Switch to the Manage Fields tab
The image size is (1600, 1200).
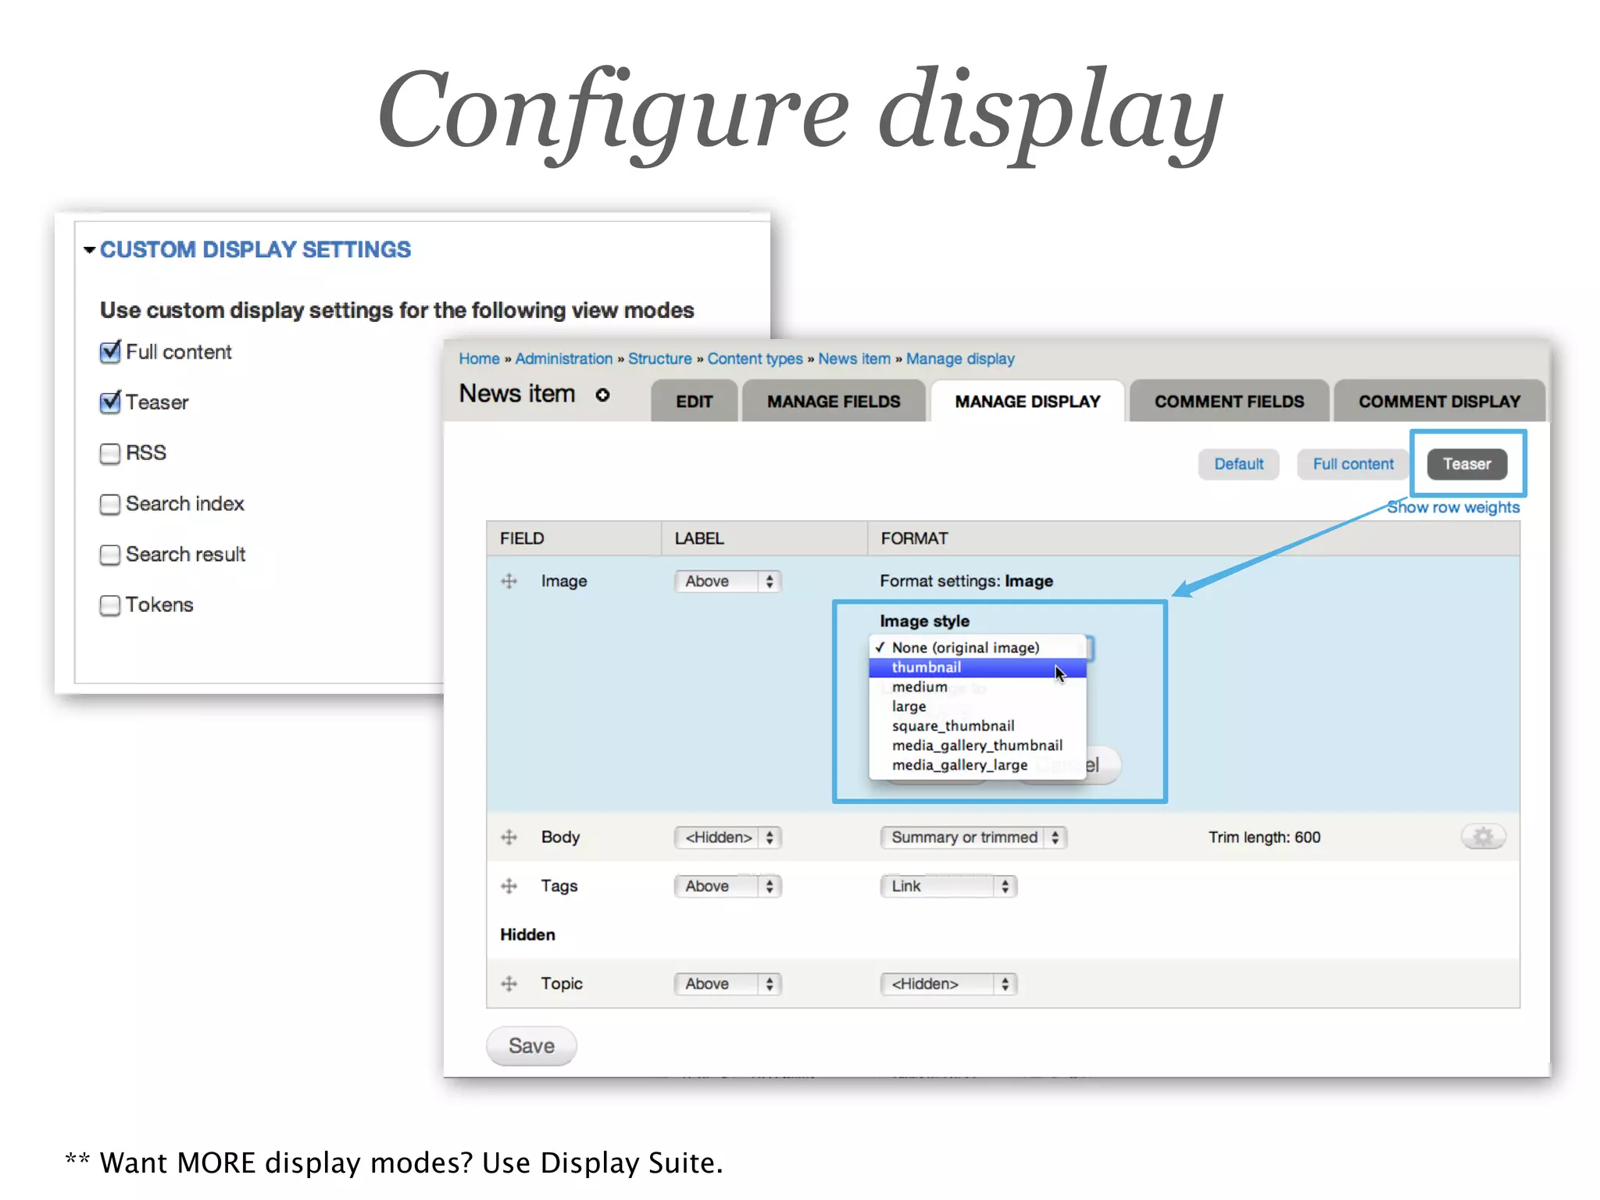834,401
